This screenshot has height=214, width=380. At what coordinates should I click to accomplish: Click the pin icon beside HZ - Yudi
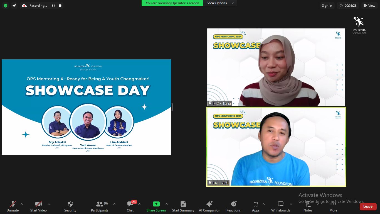click(210, 183)
